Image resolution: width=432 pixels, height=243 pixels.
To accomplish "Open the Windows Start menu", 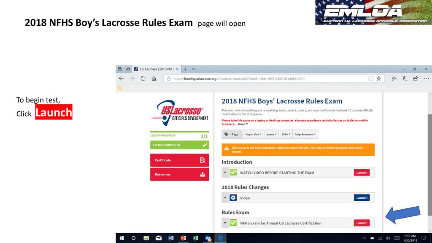I will [121, 238].
